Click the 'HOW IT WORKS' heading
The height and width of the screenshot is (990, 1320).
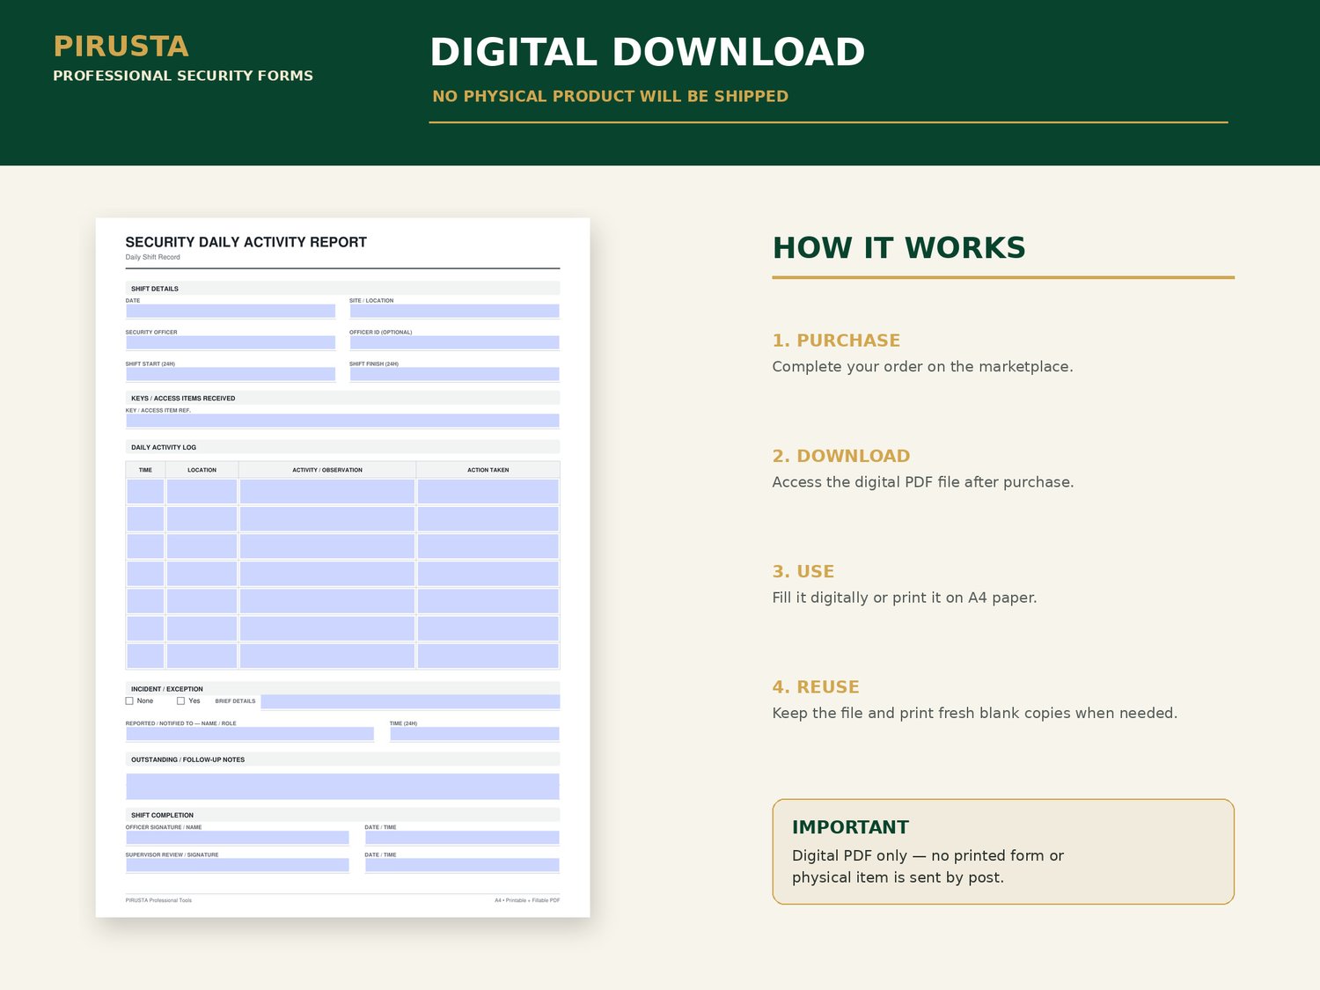(x=898, y=248)
